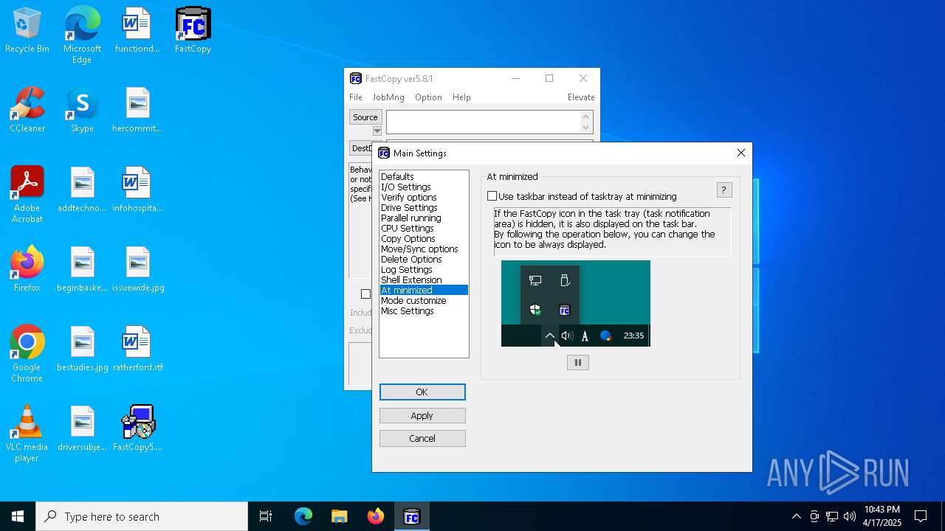Image resolution: width=945 pixels, height=531 pixels.
Task: Click the Source button
Action: coord(365,117)
